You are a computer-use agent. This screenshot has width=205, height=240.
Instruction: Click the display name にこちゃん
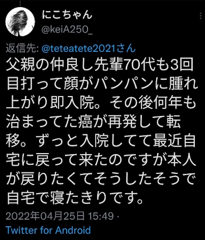[67, 15]
